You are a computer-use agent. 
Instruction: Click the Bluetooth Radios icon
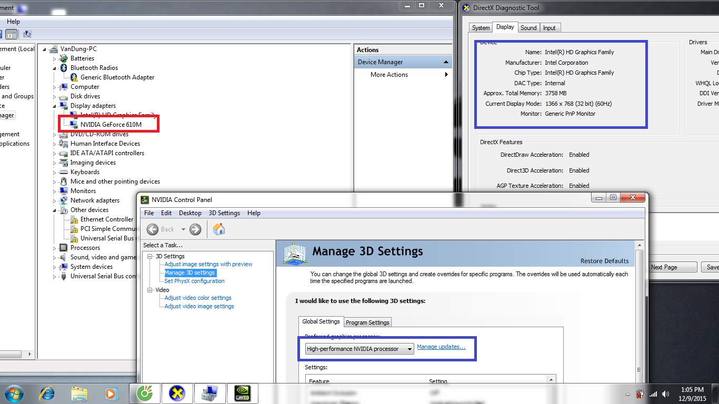(64, 68)
